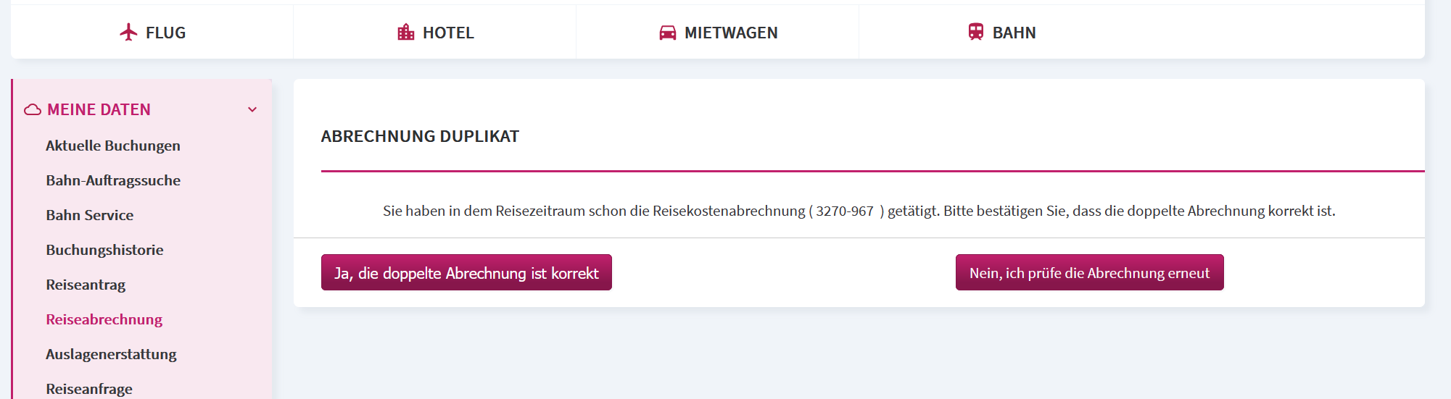Click the cloud icon next to Meine Daten
The height and width of the screenshot is (399, 1451).
point(33,110)
